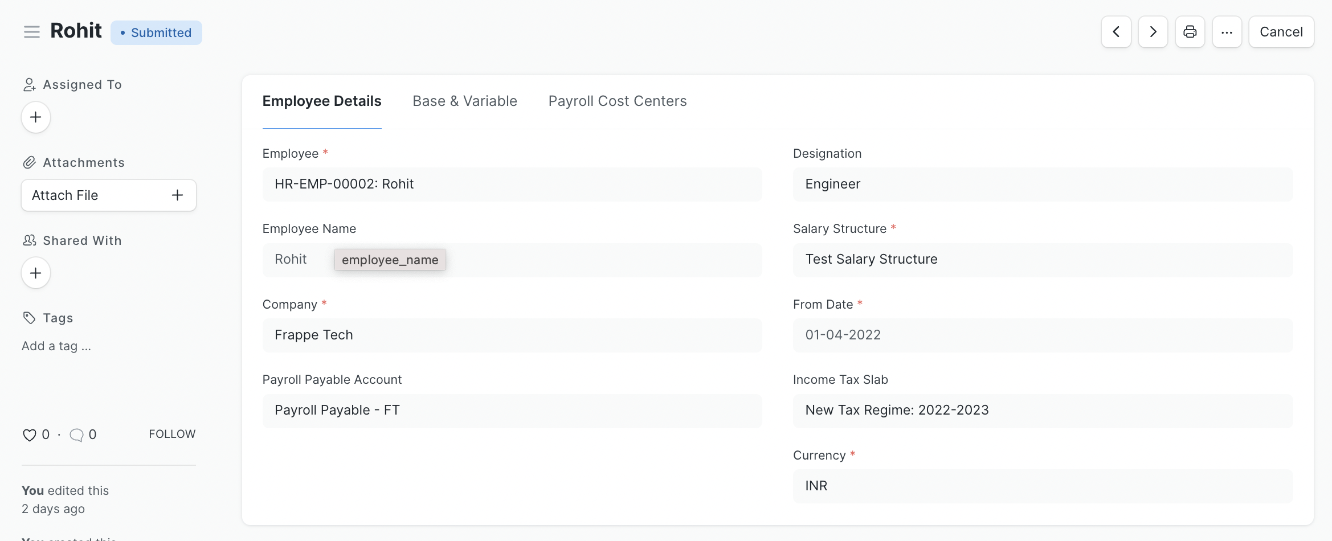Open the sidebar hamburger menu

[x=31, y=32]
